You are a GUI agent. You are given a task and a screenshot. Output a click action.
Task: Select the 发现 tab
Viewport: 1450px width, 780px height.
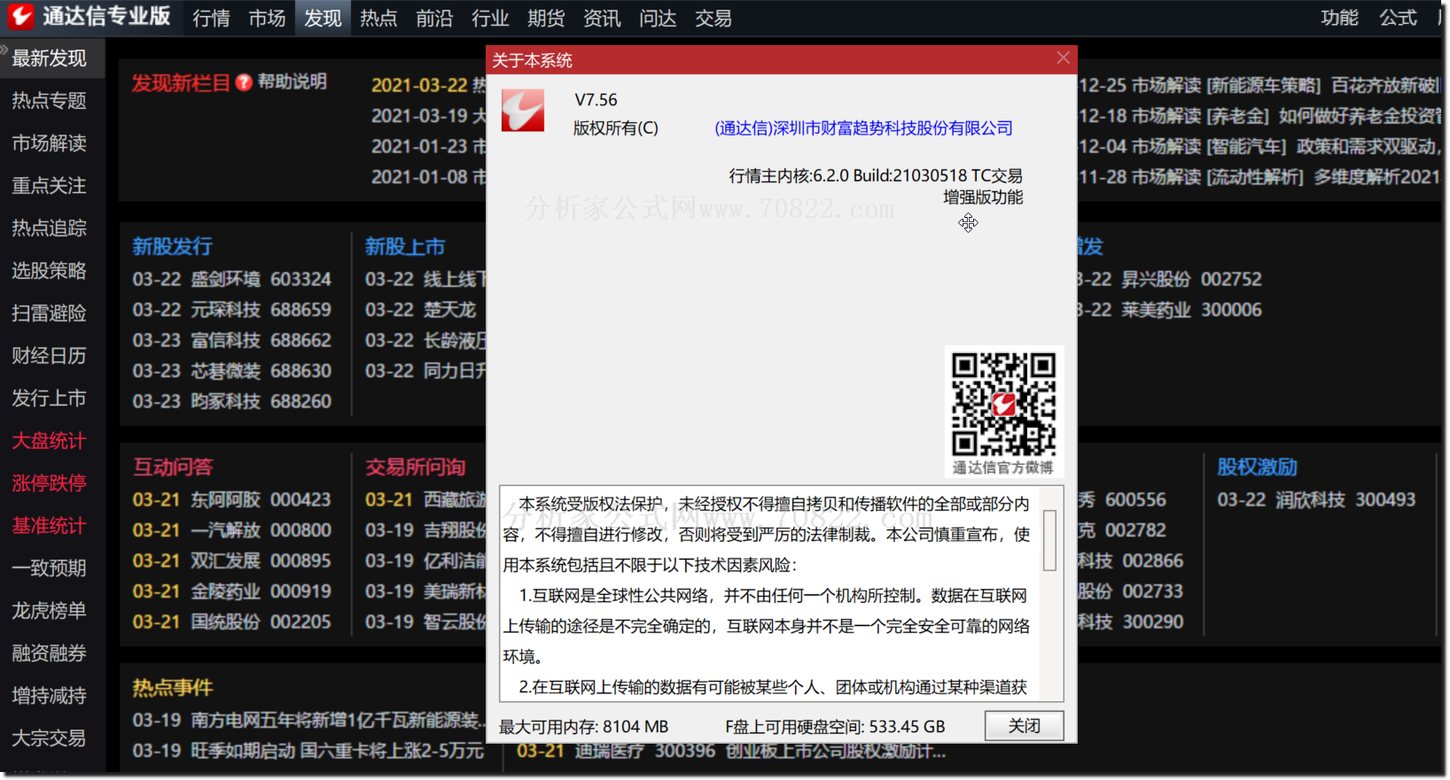coord(323,19)
